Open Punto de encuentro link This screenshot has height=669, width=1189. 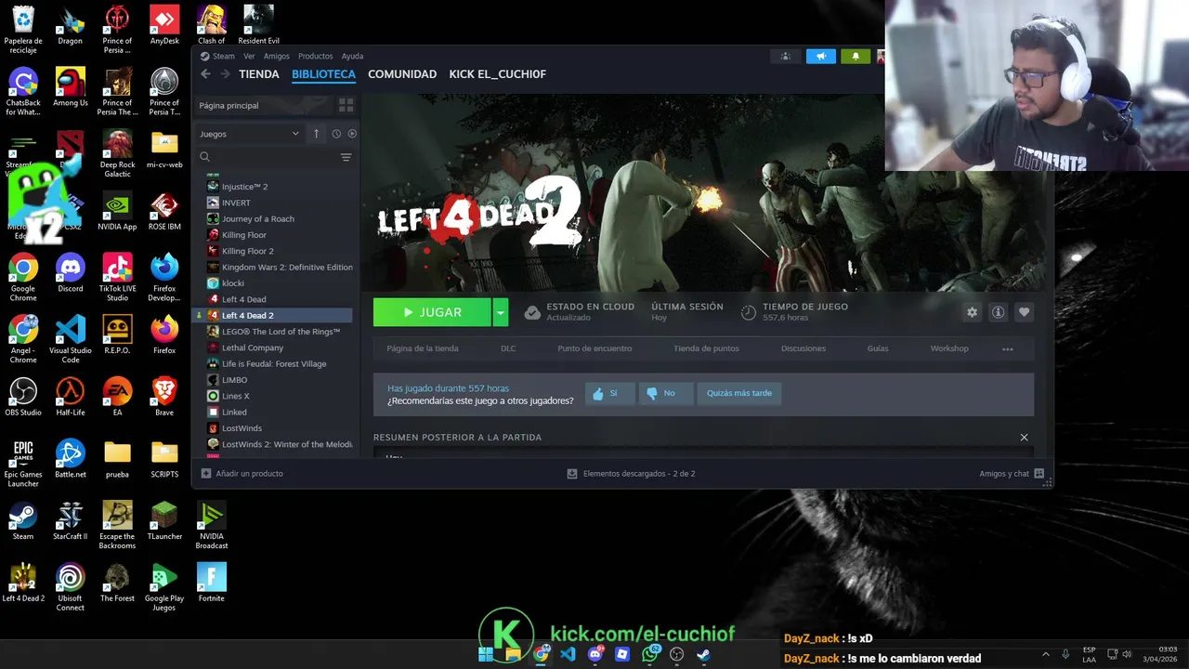coord(594,348)
